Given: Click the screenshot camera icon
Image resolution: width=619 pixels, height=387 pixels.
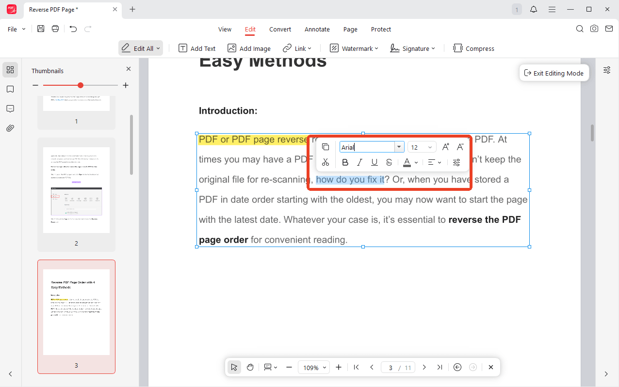Looking at the screenshot, I should coord(594,29).
